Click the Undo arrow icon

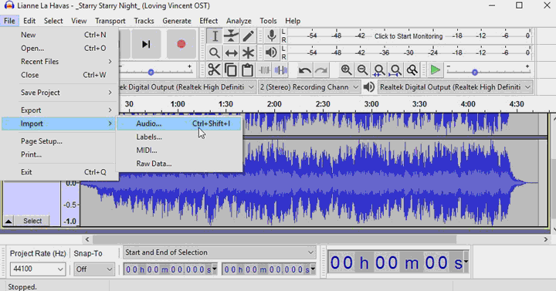coord(304,70)
